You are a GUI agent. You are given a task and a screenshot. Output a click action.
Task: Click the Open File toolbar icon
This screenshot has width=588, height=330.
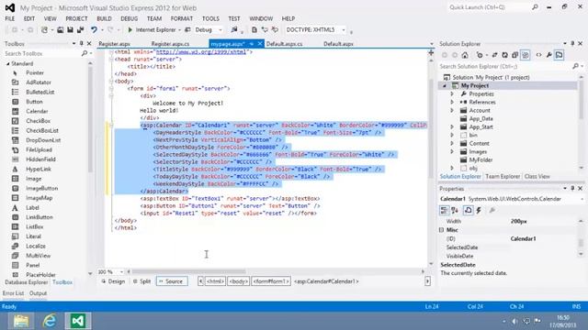click(x=60, y=29)
